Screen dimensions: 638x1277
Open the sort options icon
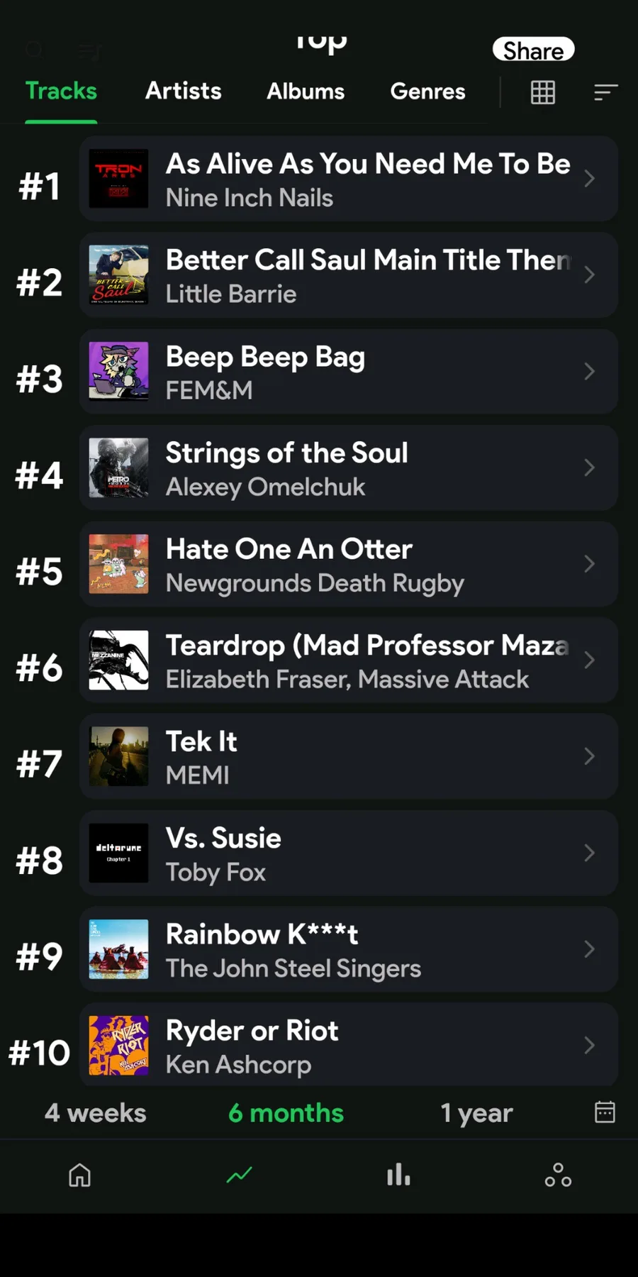605,92
